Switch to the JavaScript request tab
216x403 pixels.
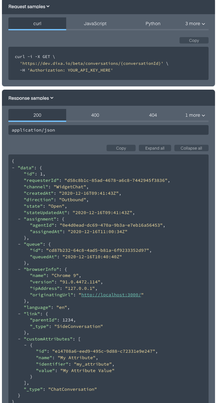(x=95, y=24)
